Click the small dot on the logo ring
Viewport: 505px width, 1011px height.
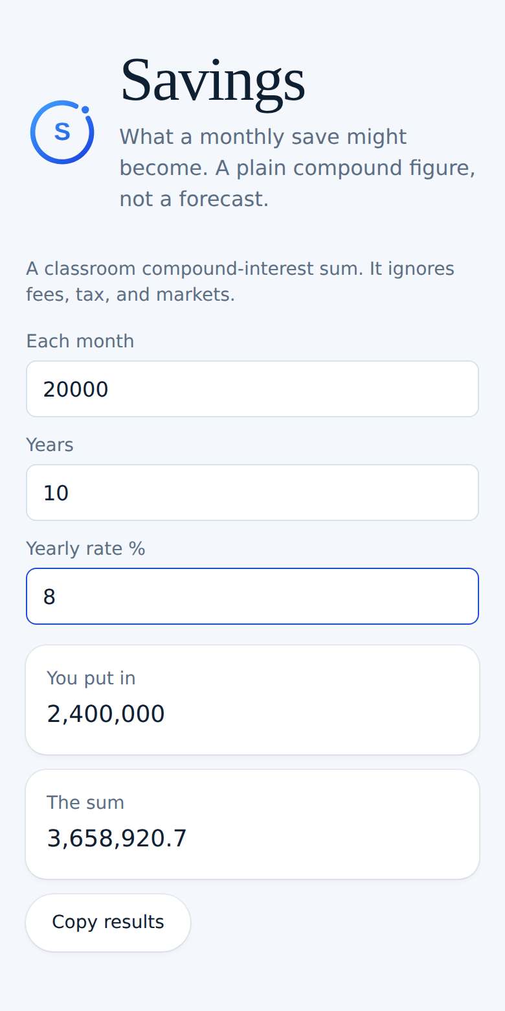[x=85, y=110]
